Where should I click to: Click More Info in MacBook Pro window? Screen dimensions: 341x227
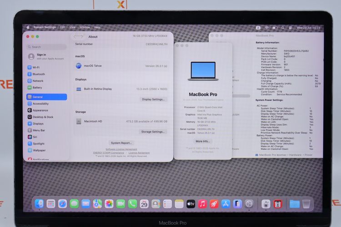[203, 141]
